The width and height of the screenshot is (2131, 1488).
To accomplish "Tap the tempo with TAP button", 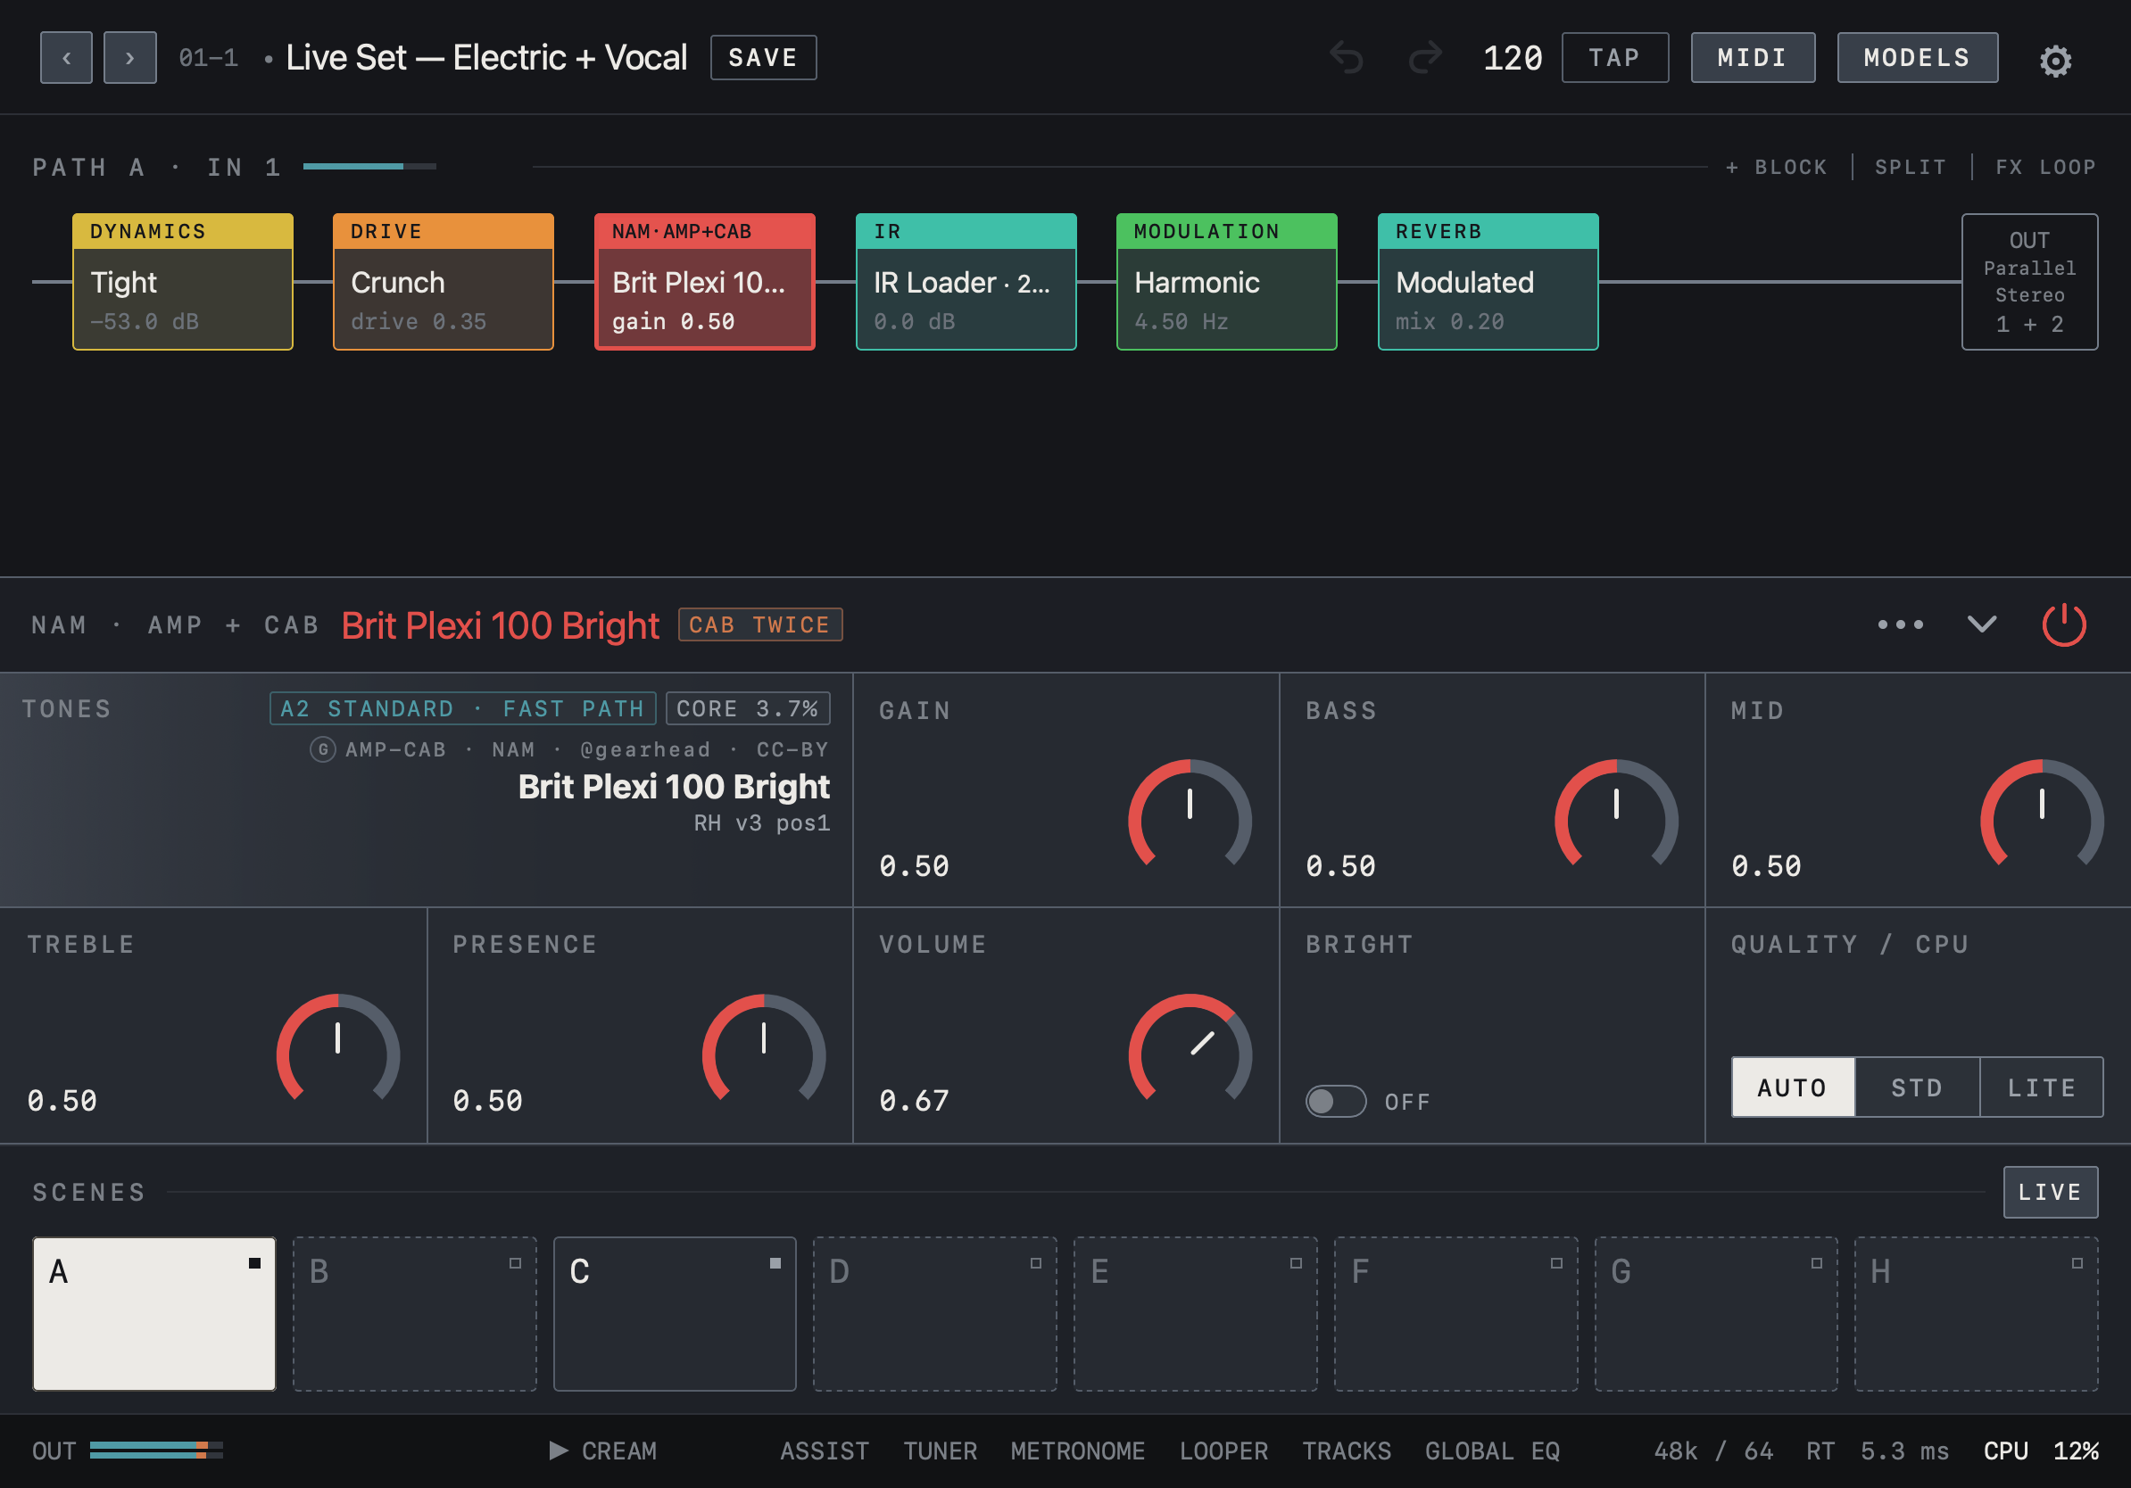I will click(1615, 57).
